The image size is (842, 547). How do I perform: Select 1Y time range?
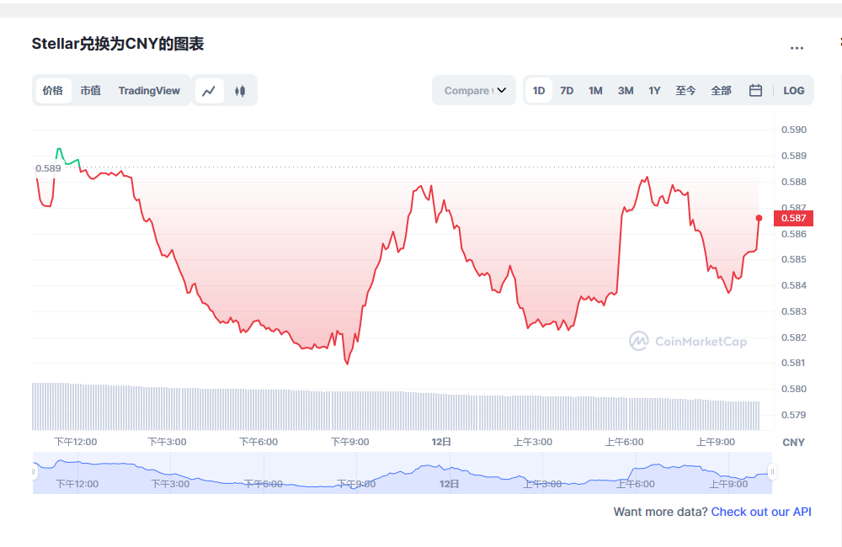[x=654, y=91]
